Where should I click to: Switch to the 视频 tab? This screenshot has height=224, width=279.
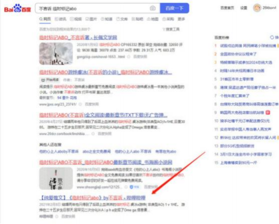pyautogui.click(x=76, y=19)
